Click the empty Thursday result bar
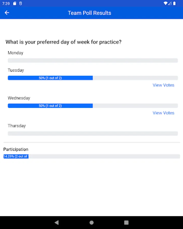 93,134
